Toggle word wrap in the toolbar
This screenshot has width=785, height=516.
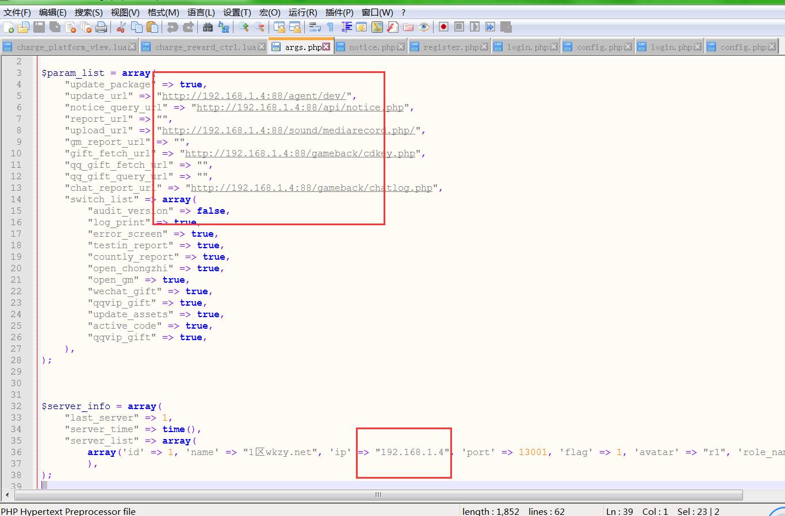[x=315, y=27]
